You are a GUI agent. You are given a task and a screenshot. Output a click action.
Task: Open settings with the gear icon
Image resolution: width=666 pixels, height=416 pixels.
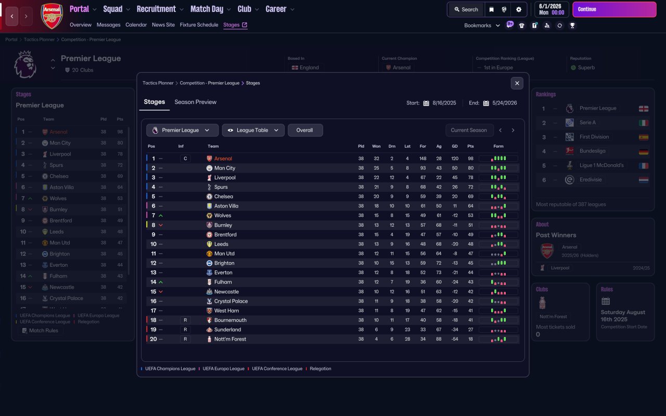pyautogui.click(x=519, y=9)
